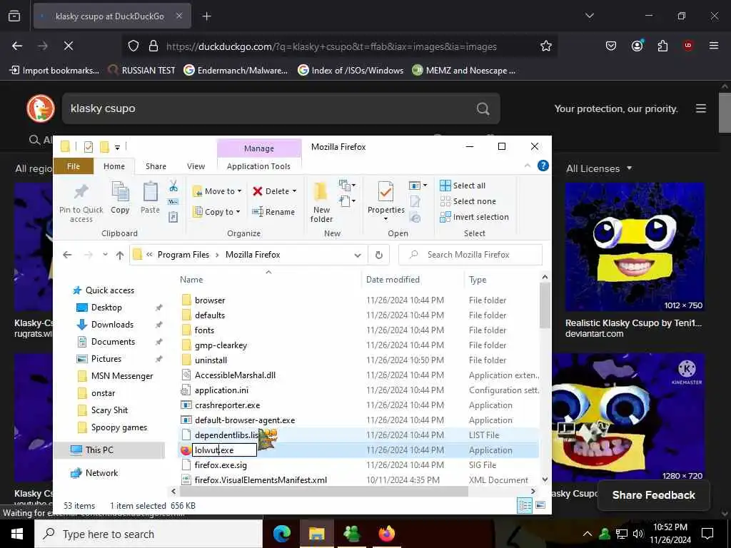Click Rename button in Organize
The width and height of the screenshot is (731, 548).
273,211
